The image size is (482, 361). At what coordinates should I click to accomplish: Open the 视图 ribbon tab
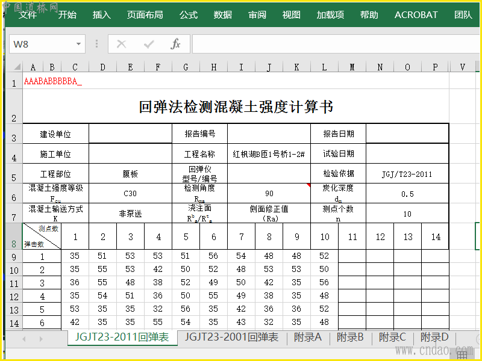tap(291, 14)
